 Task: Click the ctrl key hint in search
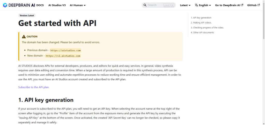pyautogui.click(x=167, y=5)
